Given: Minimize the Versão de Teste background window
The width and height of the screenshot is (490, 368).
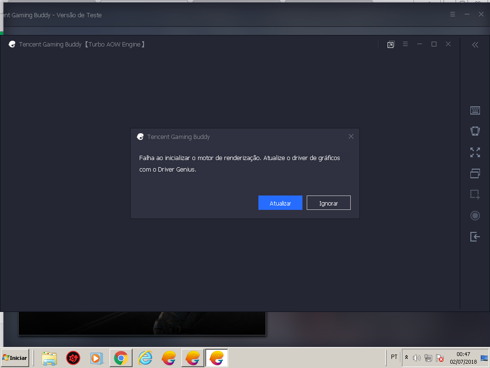Looking at the screenshot, I should click(467, 14).
